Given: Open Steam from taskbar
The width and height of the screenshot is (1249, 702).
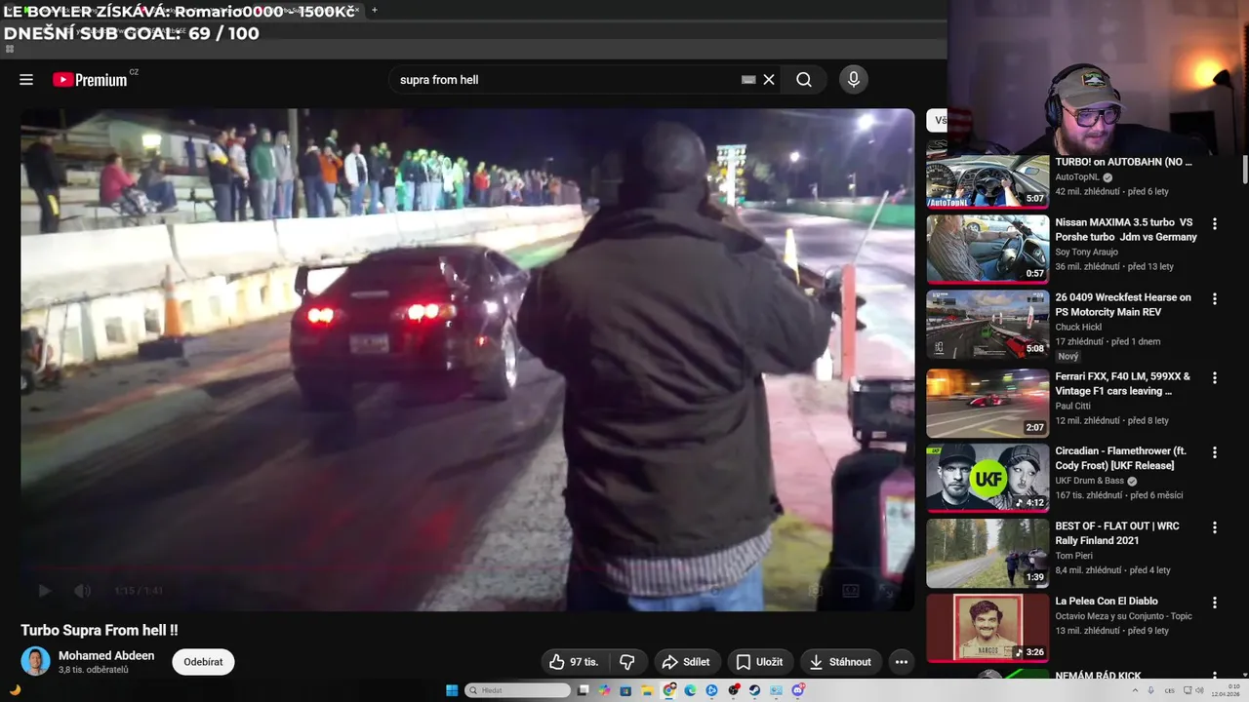Looking at the screenshot, I should tap(754, 690).
